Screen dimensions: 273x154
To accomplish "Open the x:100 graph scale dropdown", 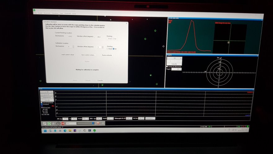I will coord(47,92).
